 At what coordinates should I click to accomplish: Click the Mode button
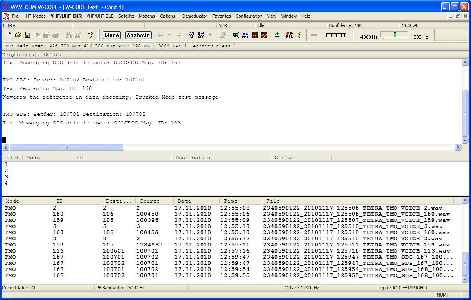tap(112, 35)
